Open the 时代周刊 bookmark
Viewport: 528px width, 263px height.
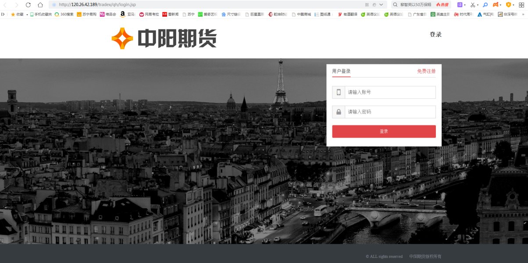pos(464,14)
